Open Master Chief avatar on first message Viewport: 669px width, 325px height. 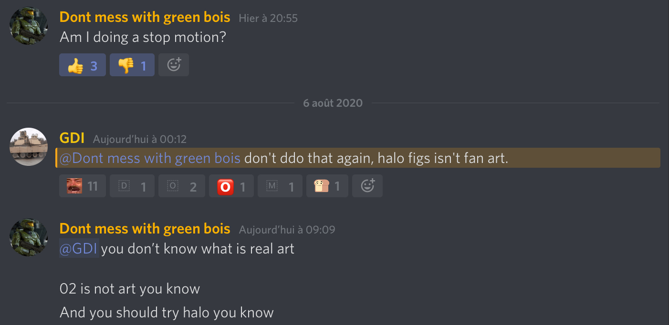(29, 26)
